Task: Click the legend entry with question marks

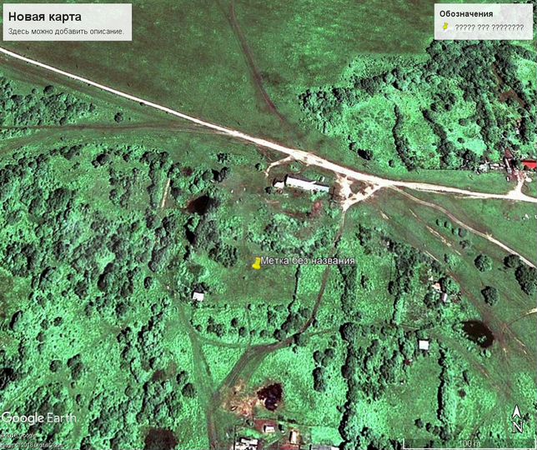Action: point(489,27)
